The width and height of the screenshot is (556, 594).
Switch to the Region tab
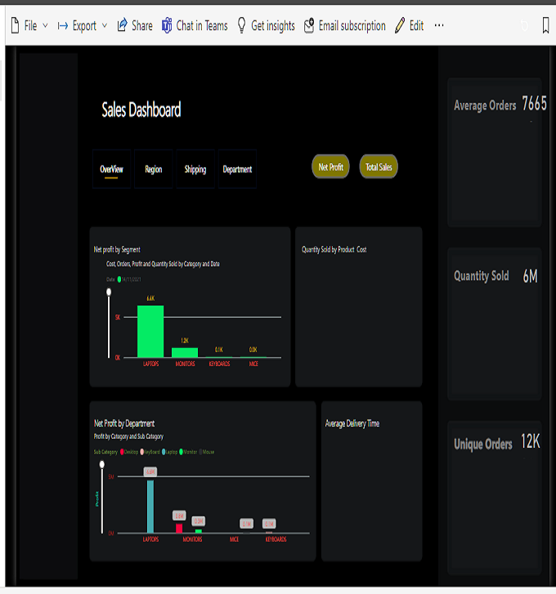click(x=154, y=169)
